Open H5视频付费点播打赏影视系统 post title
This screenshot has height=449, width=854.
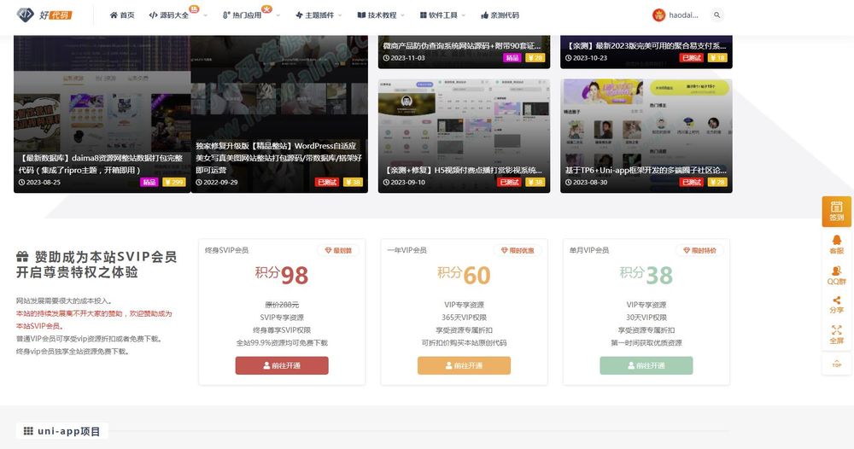pos(464,171)
